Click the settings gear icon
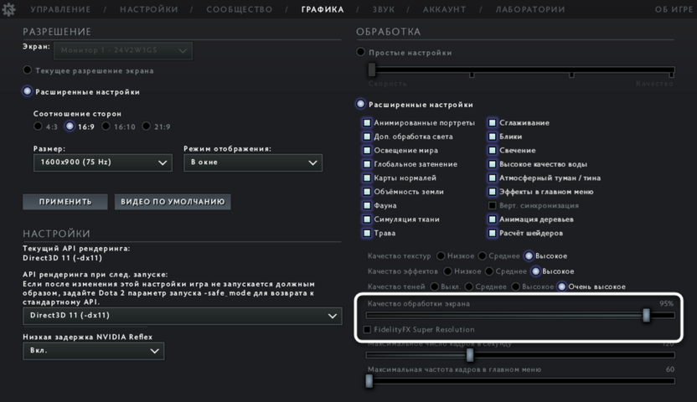Screen dimensions: 697x402 click(9, 10)
